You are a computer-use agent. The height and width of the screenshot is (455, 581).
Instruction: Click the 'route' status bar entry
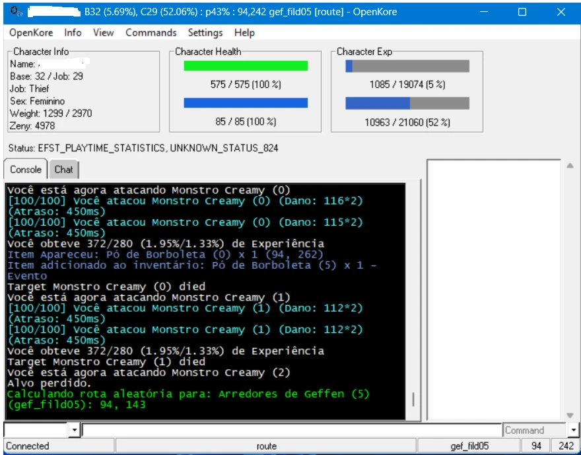(x=267, y=446)
